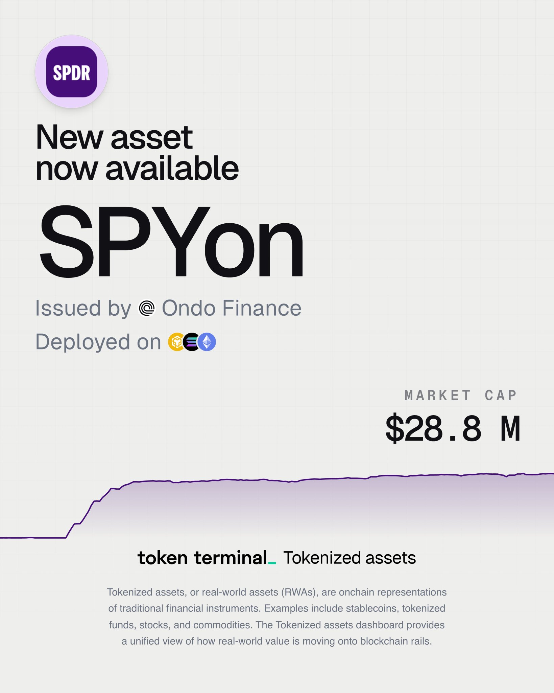Open the Ondo Finance issuer name

(232, 308)
